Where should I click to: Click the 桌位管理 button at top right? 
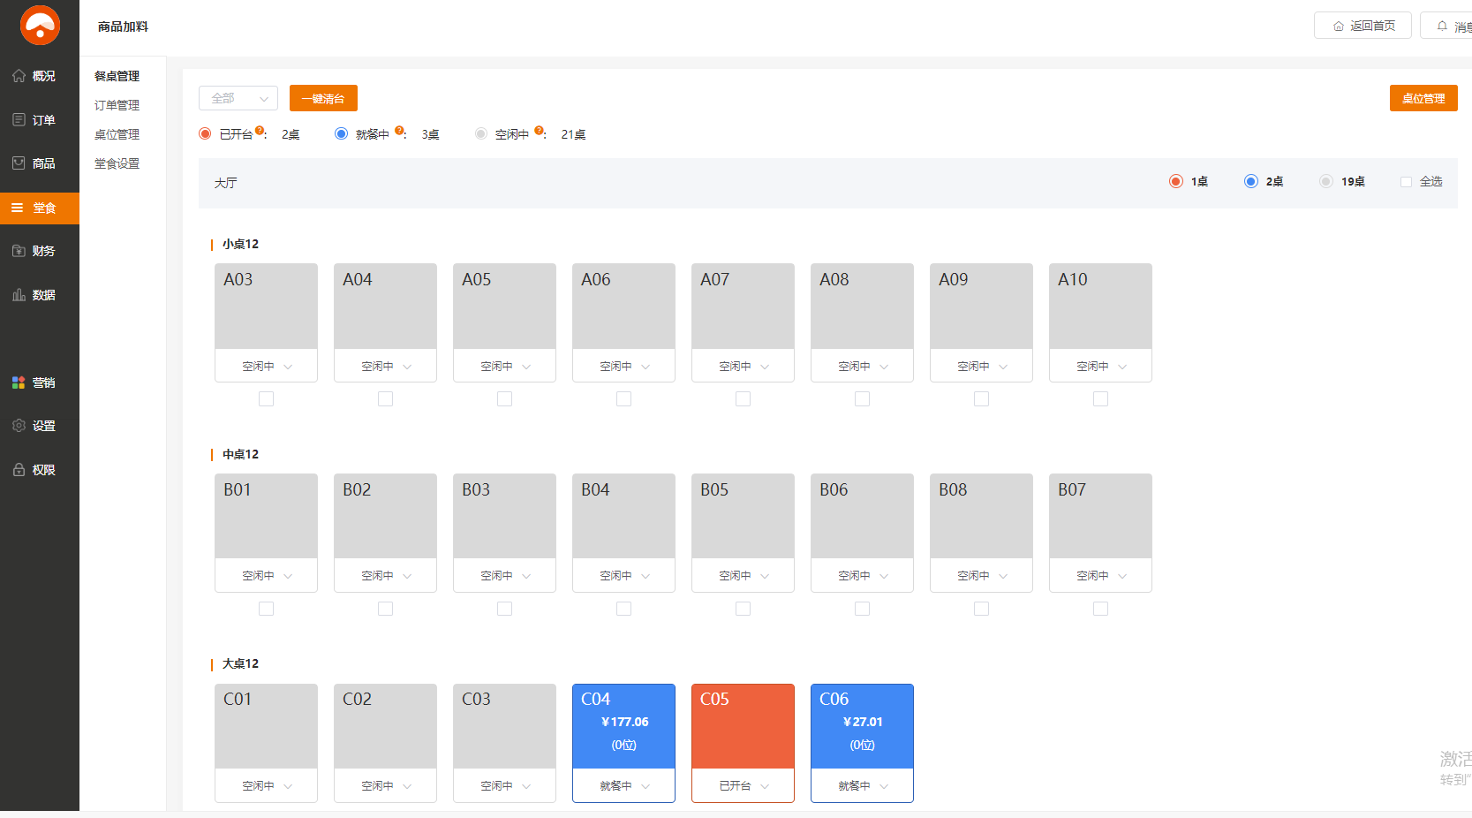(1423, 98)
